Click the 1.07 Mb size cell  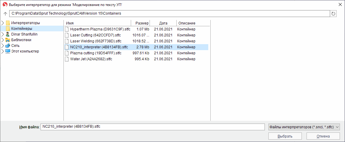click(x=143, y=29)
